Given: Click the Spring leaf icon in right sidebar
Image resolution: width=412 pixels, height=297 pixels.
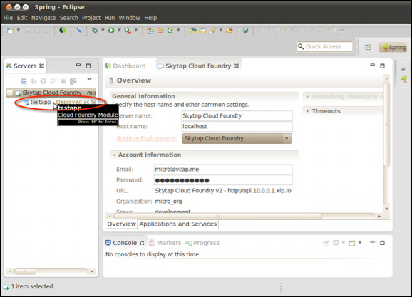Looking at the screenshot, I should [x=403, y=78].
